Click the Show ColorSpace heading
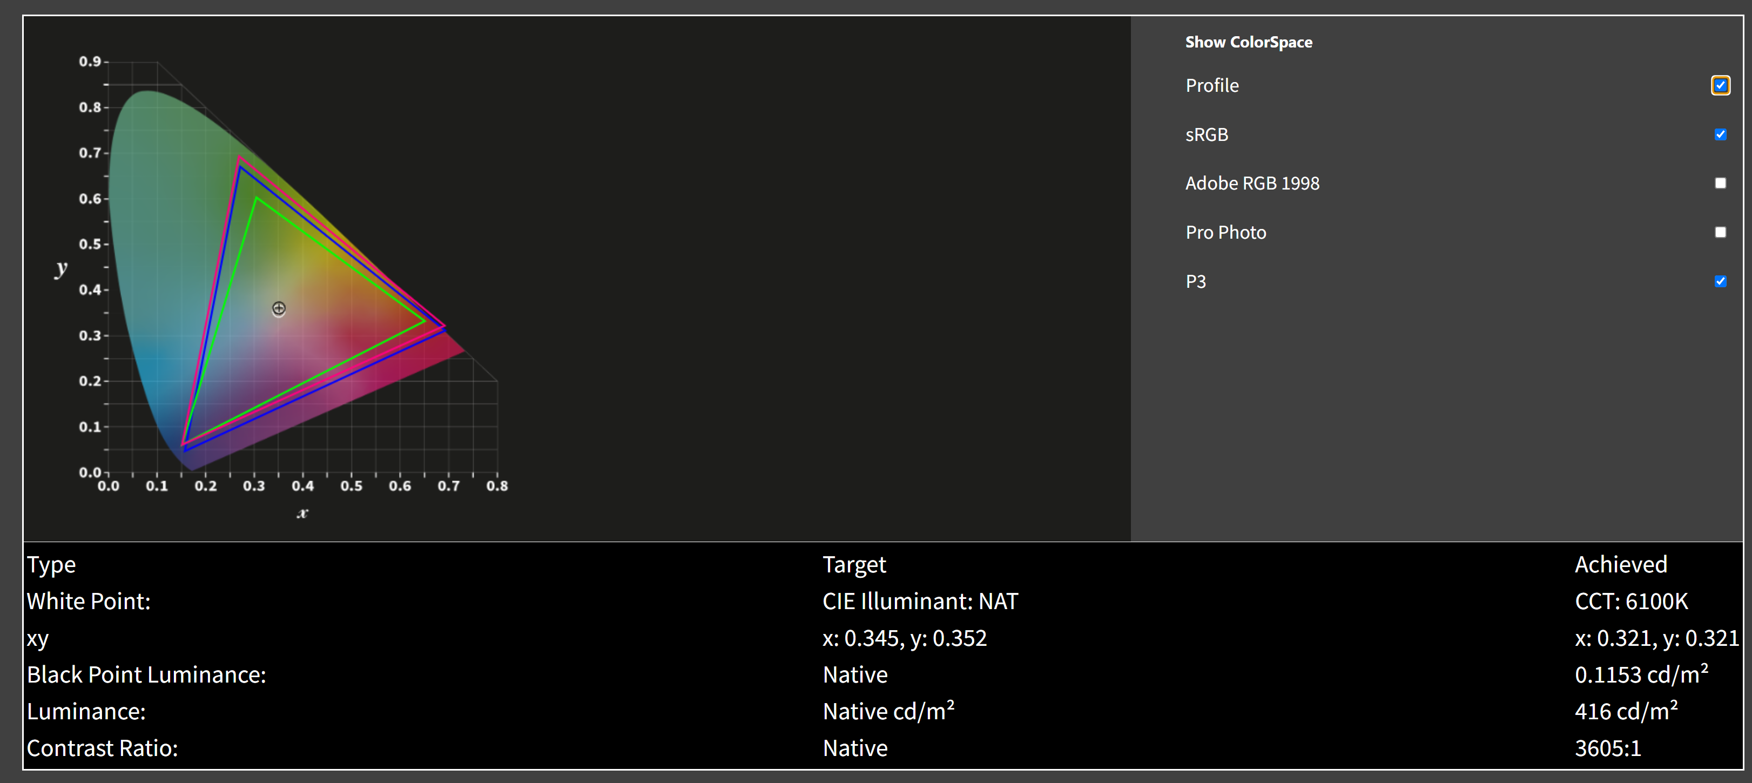The image size is (1752, 783). point(1248,42)
